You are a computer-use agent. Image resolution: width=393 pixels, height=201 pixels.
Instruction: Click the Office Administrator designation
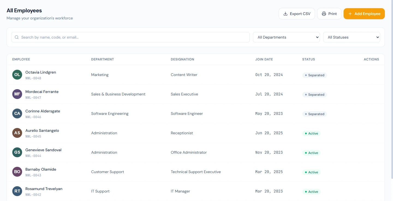(189, 152)
